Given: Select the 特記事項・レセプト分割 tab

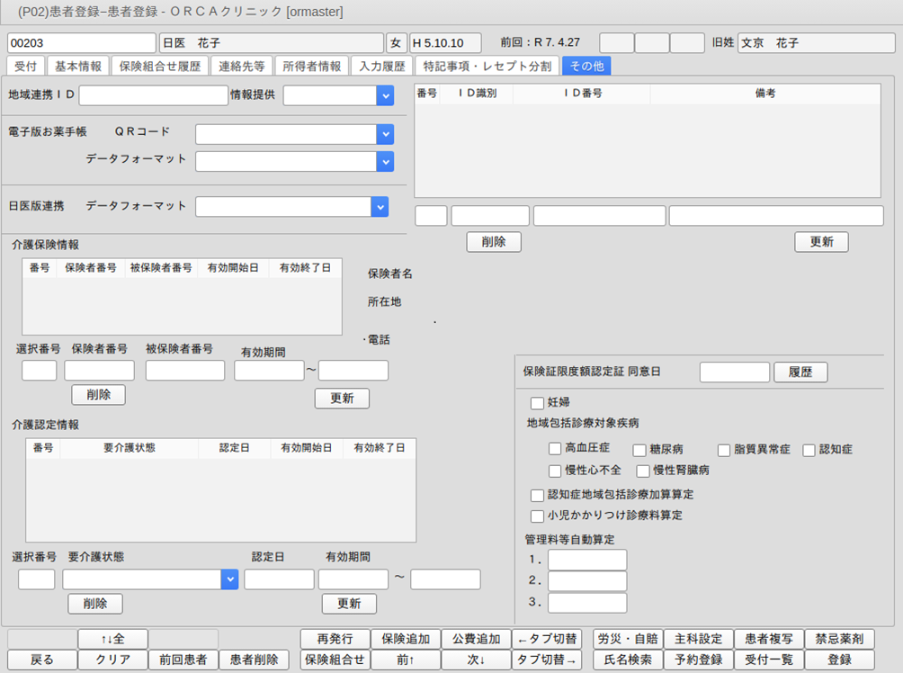Looking at the screenshot, I should pos(487,66).
